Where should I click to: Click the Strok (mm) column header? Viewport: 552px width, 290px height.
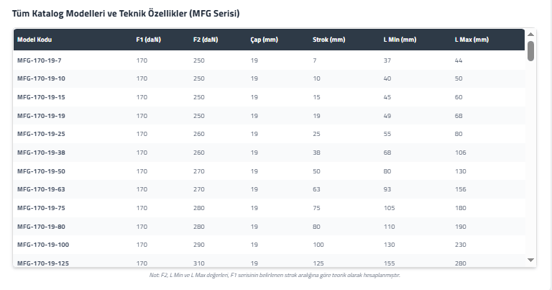coord(328,39)
